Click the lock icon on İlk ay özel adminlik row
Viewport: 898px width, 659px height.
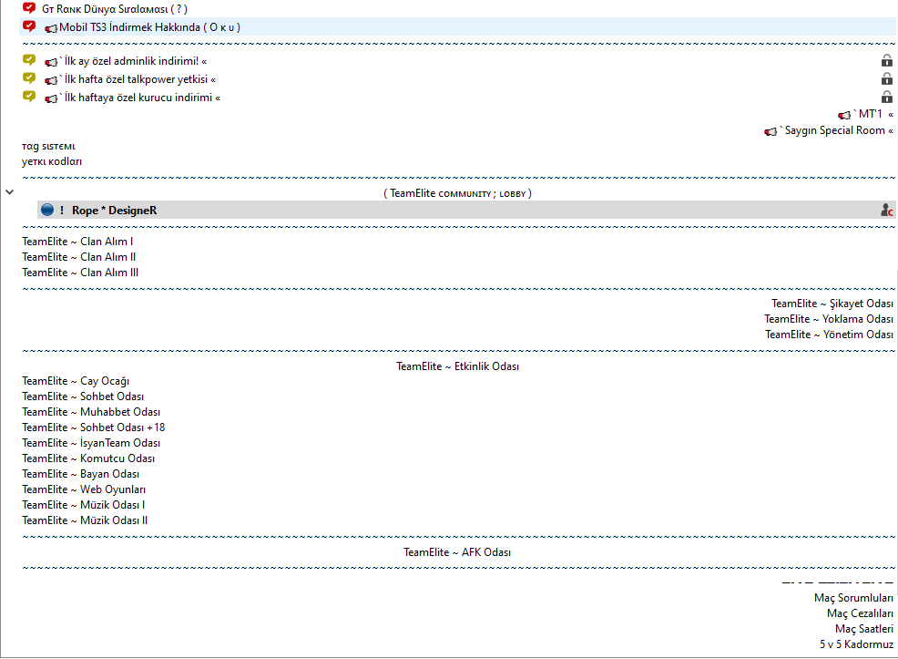tap(886, 60)
